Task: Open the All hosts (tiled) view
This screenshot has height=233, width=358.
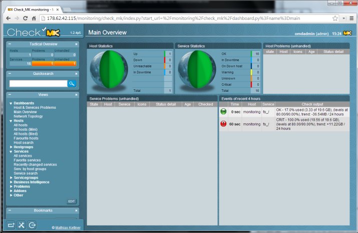Action: pyautogui.click(x=26, y=134)
